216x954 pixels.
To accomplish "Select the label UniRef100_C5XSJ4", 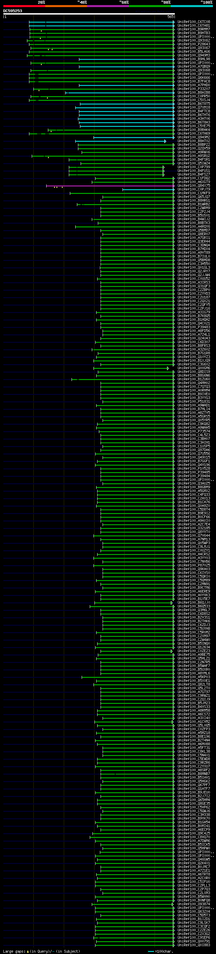I will [x=194, y=100].
